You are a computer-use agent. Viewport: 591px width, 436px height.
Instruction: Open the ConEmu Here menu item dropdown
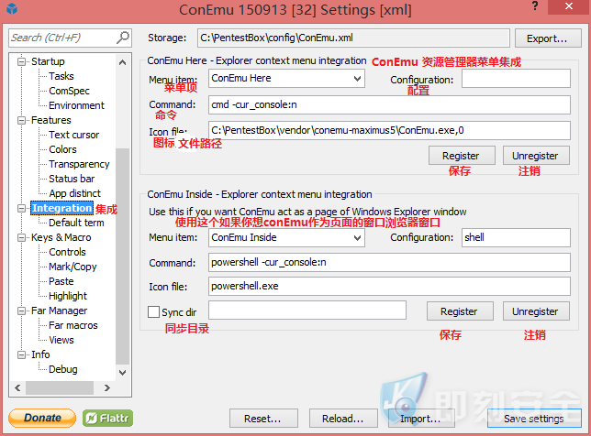click(x=357, y=79)
